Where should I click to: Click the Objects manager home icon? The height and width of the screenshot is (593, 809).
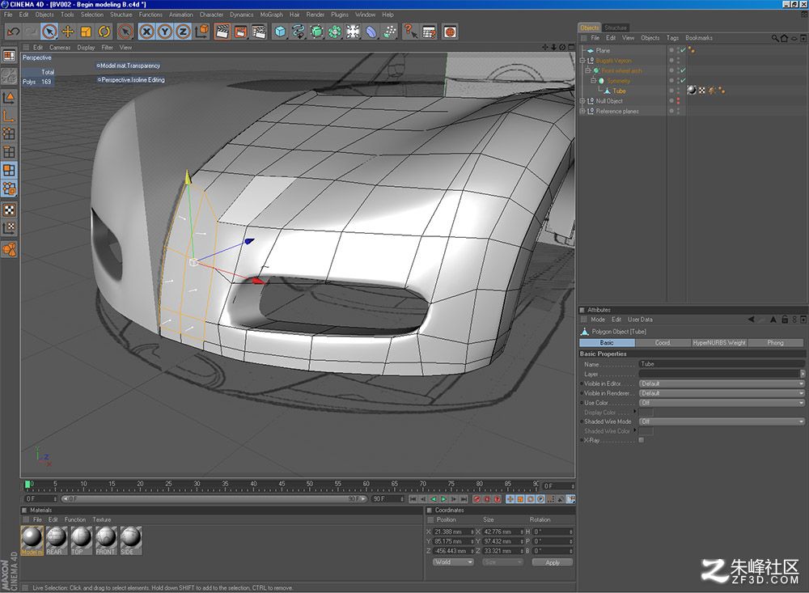pos(784,38)
